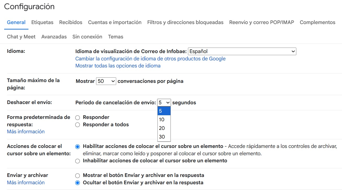Select Habilitar acciones de colocar el cursor
The height and width of the screenshot is (190, 342).
(x=77, y=147)
